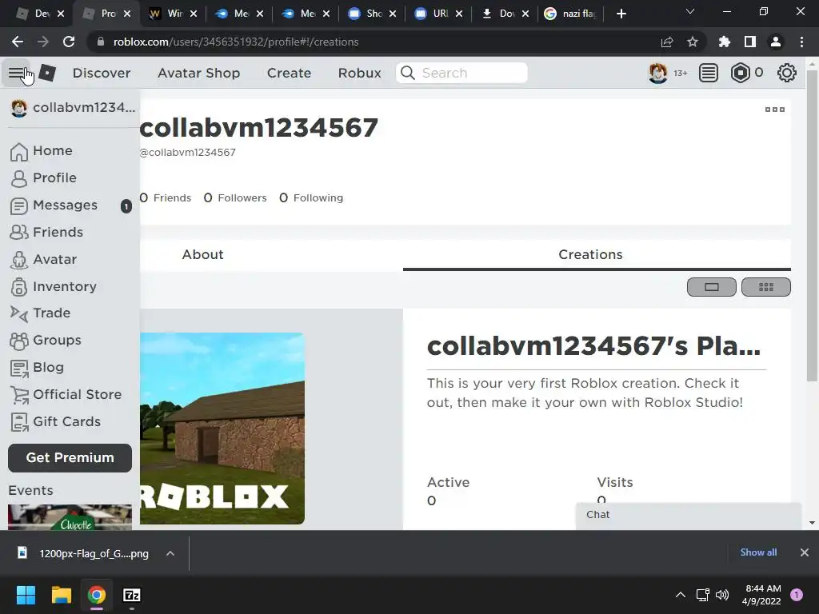The image size is (819, 614).
Task: Close the downloads bar
Action: tap(805, 552)
